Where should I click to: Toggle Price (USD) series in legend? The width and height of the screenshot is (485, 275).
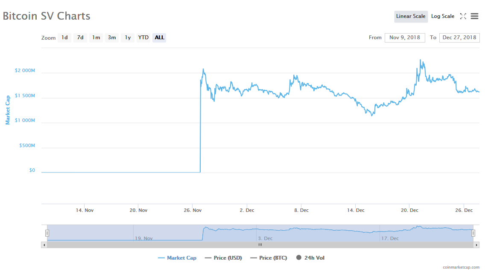tap(223, 258)
